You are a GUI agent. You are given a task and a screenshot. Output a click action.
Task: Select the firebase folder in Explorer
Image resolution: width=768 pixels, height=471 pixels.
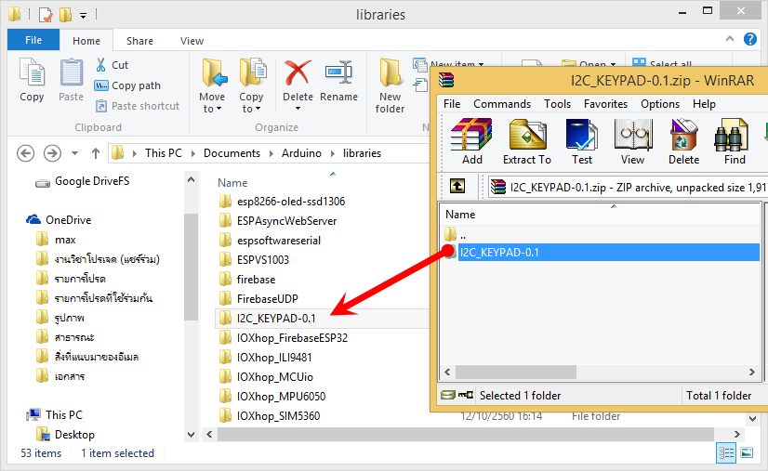[256, 280]
